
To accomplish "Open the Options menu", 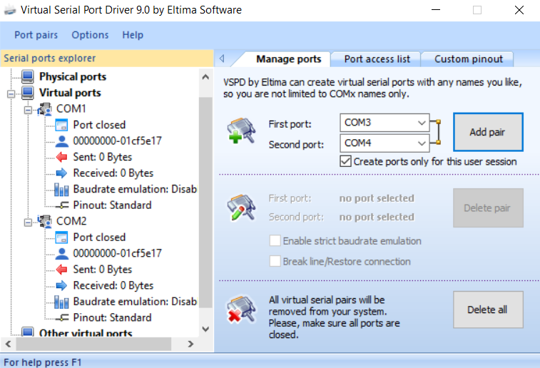I will (90, 35).
